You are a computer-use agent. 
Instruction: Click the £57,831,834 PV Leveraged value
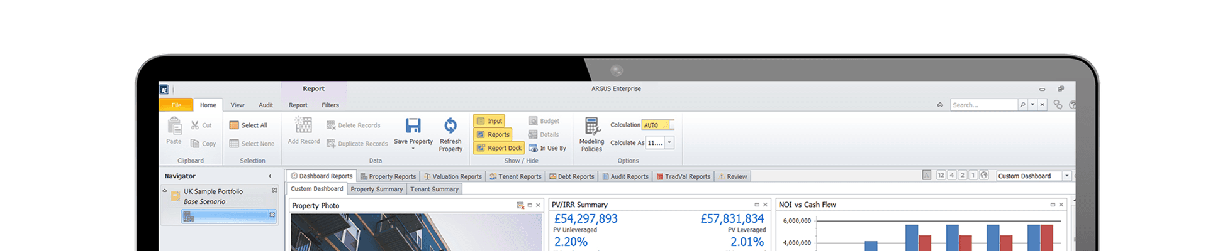(732, 218)
